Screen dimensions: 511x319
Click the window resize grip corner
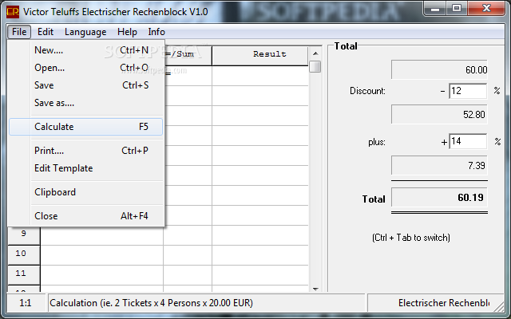point(498,306)
